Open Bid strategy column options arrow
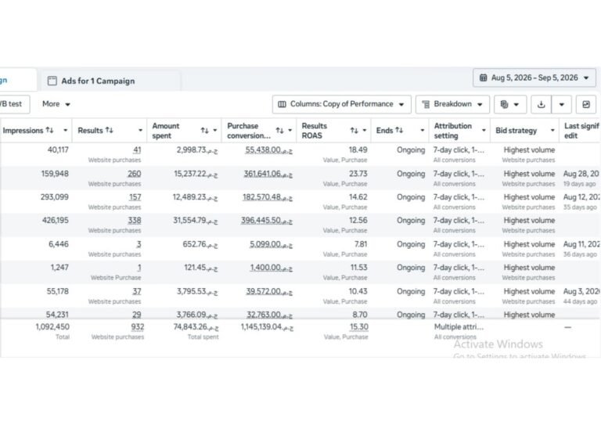Image resolution: width=601 pixels, height=425 pixels. click(x=552, y=130)
